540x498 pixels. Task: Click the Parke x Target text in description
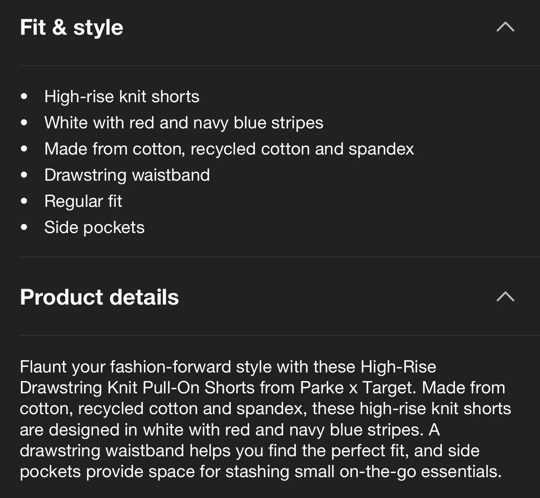pos(358,388)
